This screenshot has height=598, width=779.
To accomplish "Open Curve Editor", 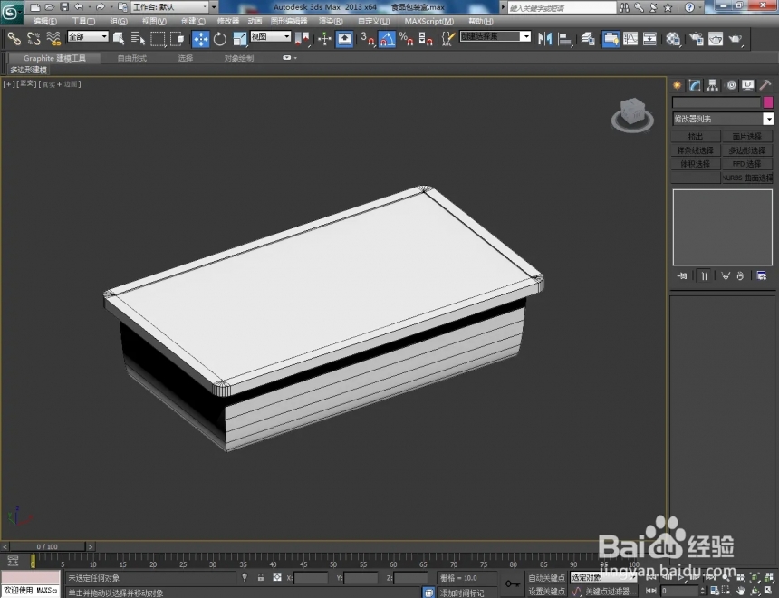I will coord(630,39).
